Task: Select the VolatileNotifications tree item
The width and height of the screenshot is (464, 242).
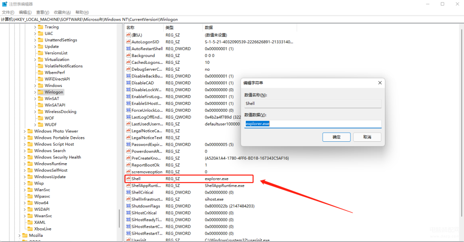Action: pyautogui.click(x=64, y=66)
